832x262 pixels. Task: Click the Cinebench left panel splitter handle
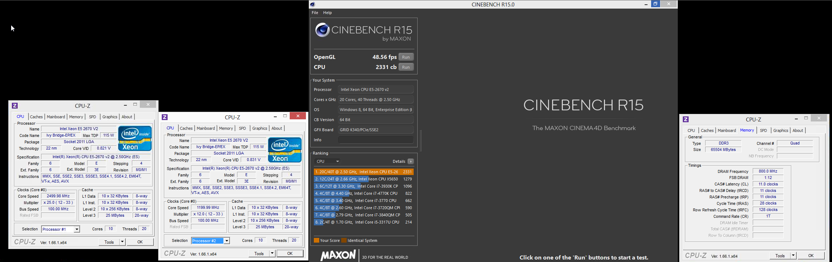tap(421, 140)
